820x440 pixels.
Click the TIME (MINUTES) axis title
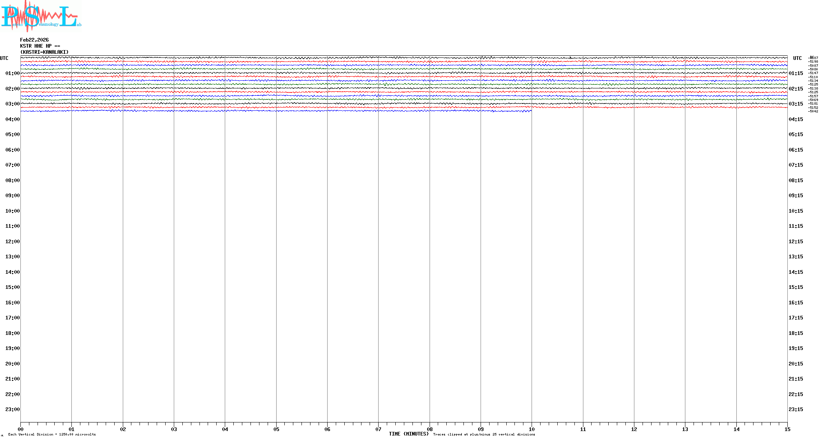point(408,434)
